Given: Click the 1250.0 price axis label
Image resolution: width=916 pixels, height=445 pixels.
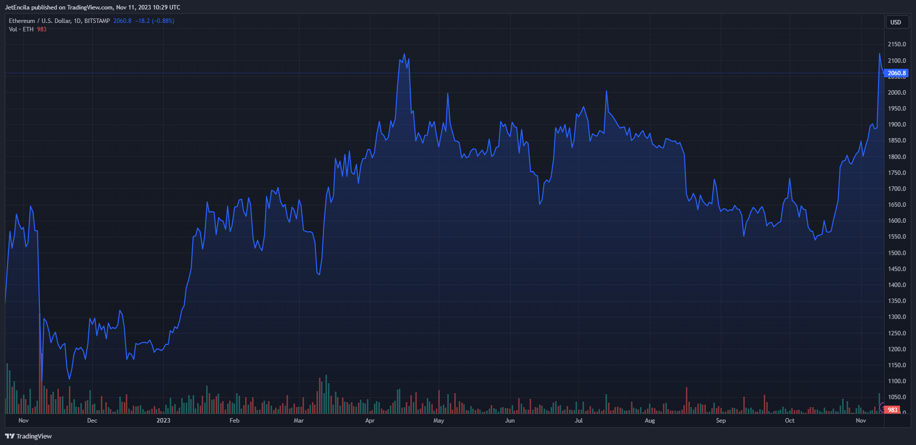Looking at the screenshot, I should pyautogui.click(x=897, y=333).
